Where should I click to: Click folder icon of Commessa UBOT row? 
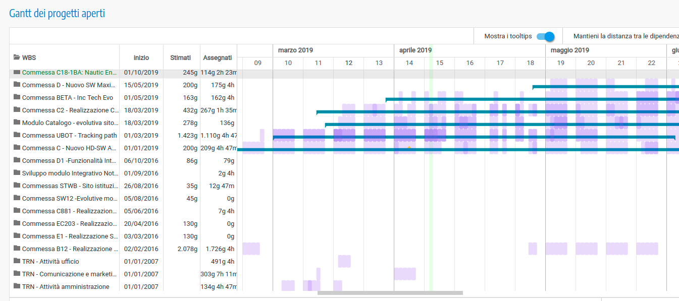click(17, 135)
